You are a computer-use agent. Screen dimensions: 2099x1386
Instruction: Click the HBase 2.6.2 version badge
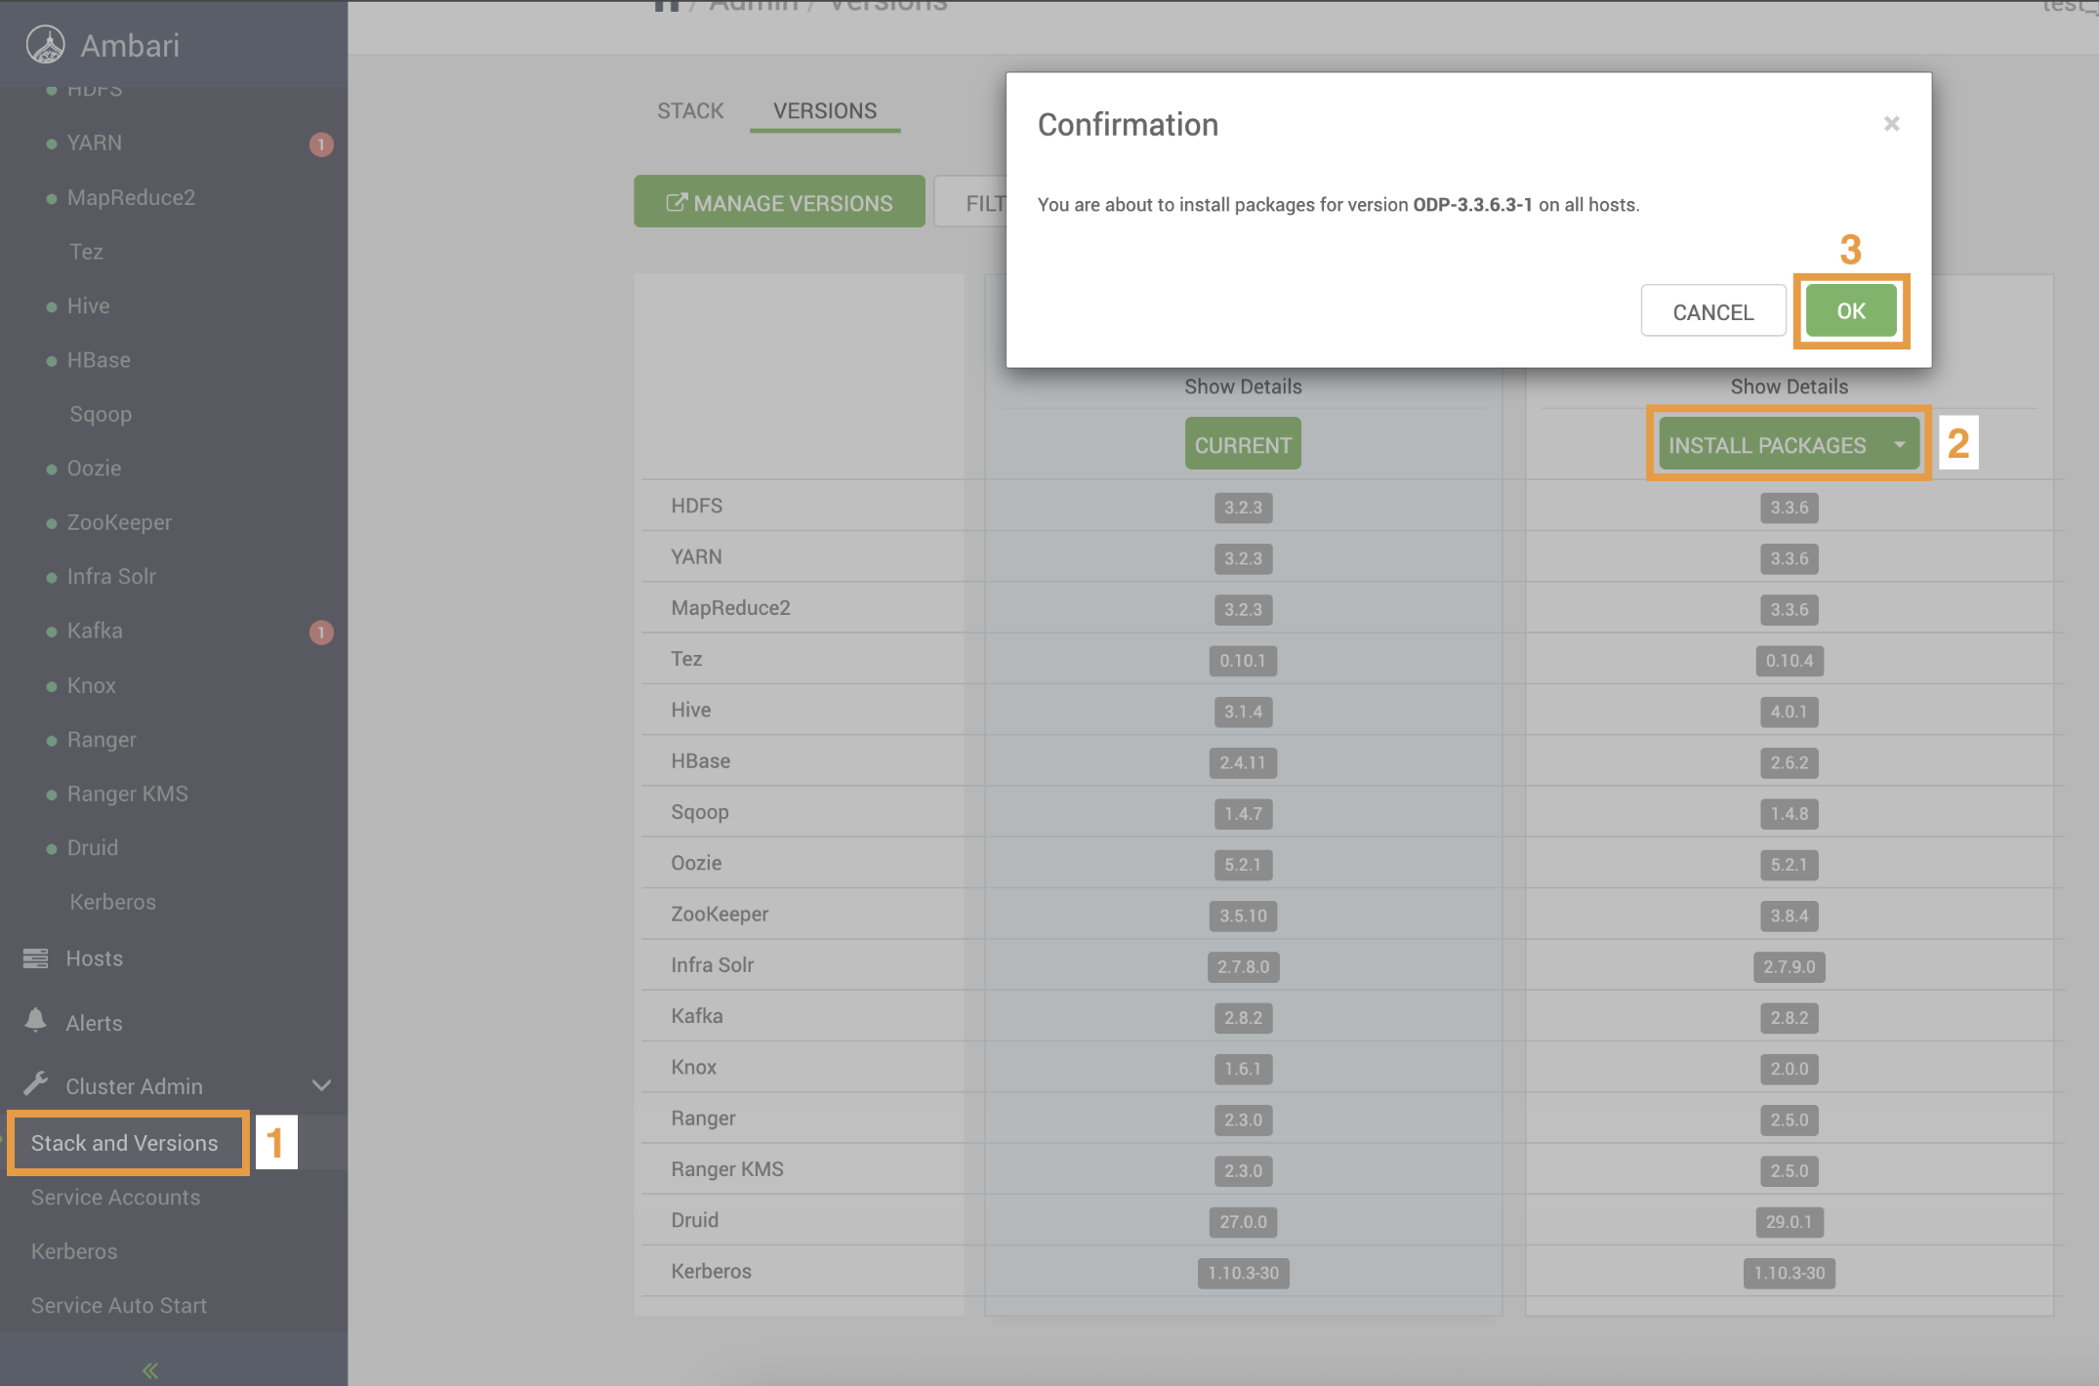[x=1789, y=762]
